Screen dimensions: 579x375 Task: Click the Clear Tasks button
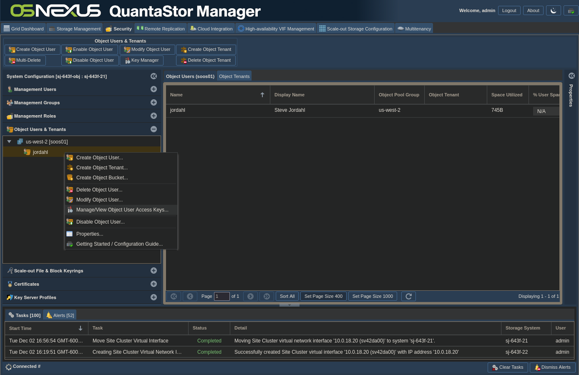point(507,367)
